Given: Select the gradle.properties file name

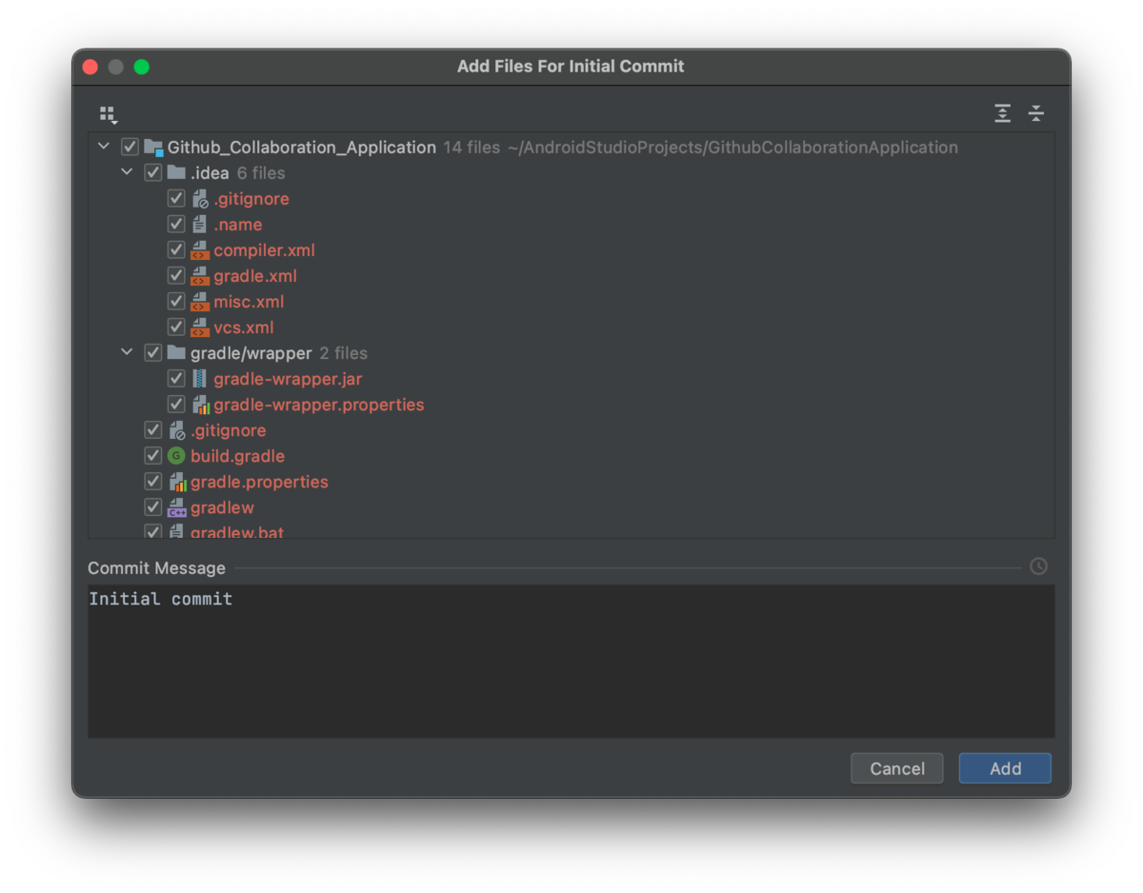Looking at the screenshot, I should (x=259, y=482).
